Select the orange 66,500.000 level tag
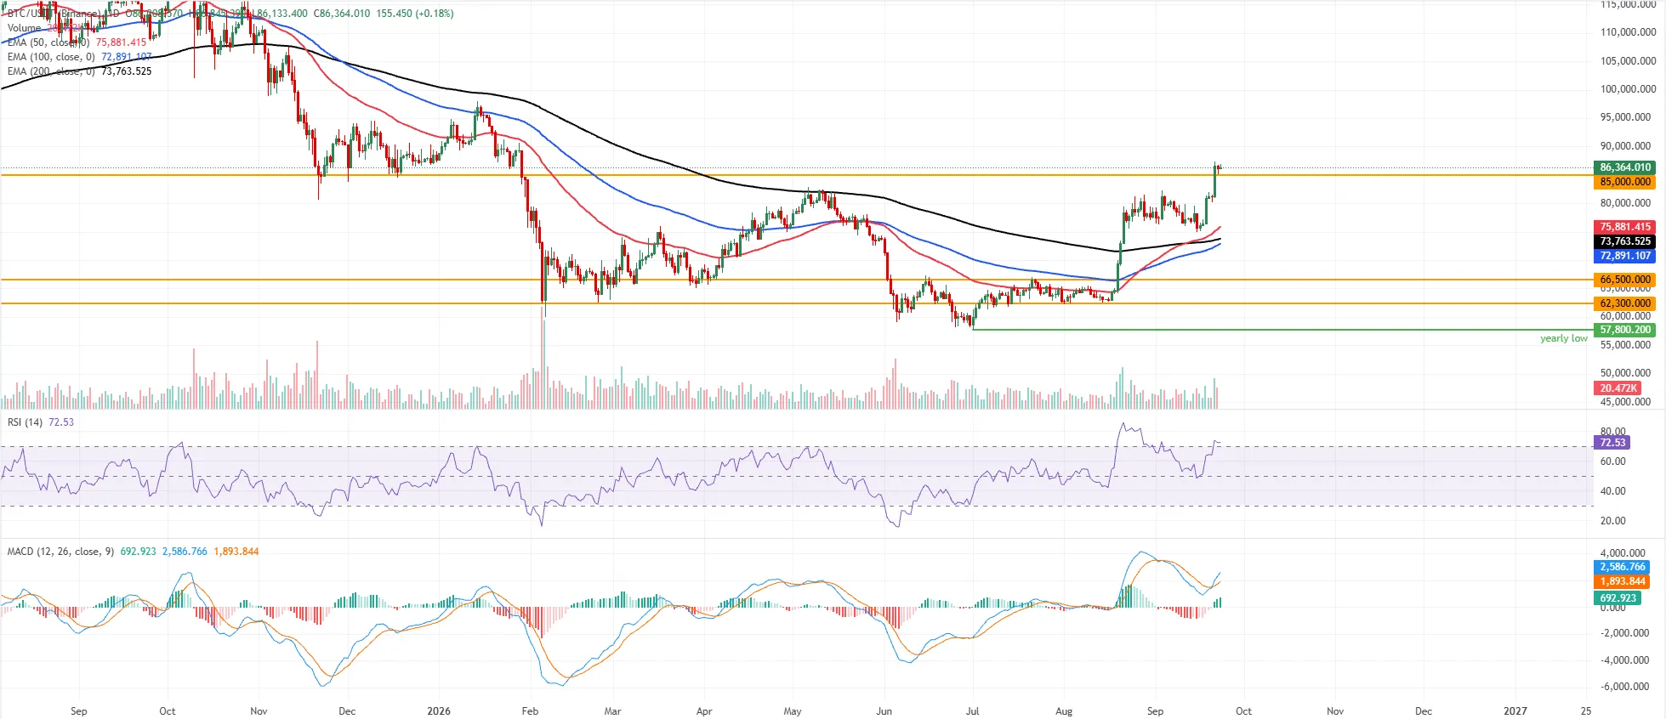1666x719 pixels. tap(1624, 280)
